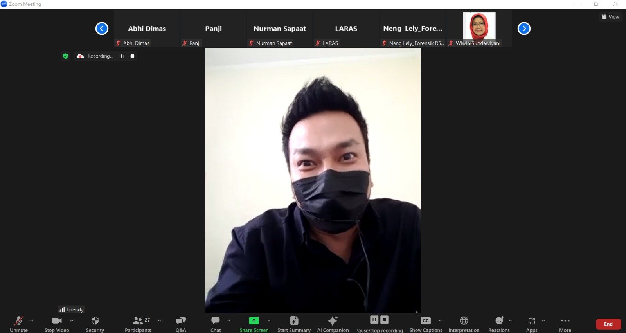Expand the Reactions options arrow

coord(510,320)
